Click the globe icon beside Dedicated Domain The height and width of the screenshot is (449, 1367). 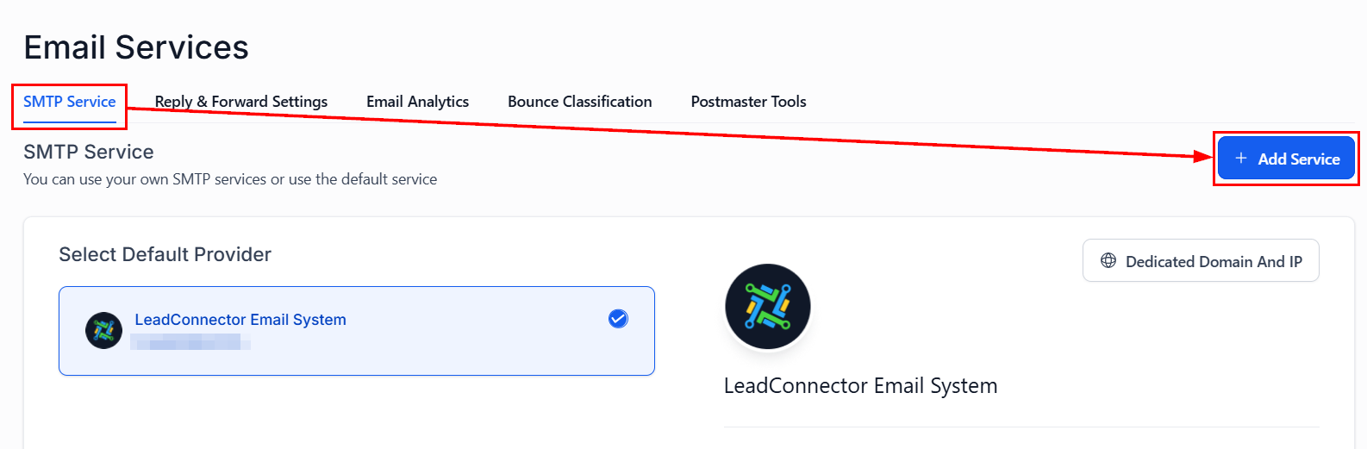1108,261
